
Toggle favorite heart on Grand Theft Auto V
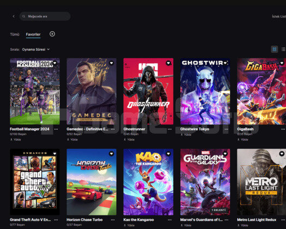point(54,154)
